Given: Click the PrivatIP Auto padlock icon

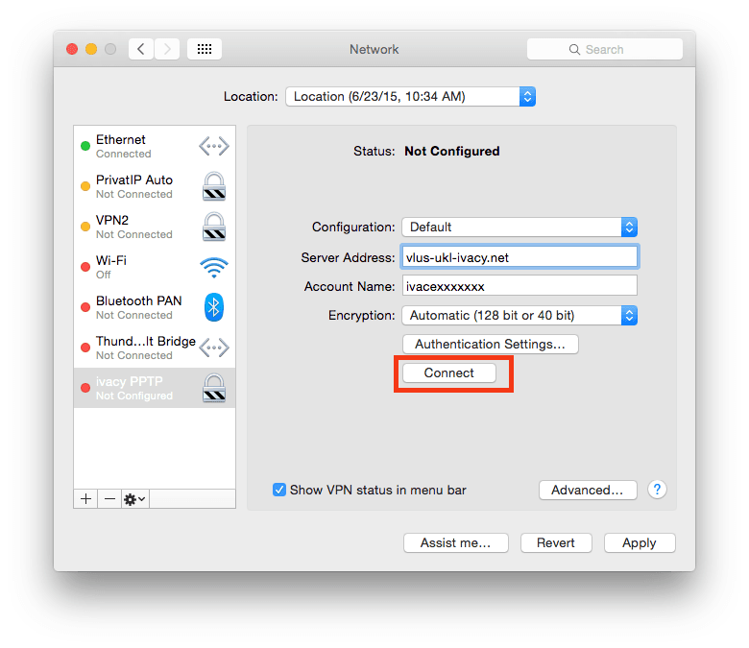Looking at the screenshot, I should click(x=213, y=186).
